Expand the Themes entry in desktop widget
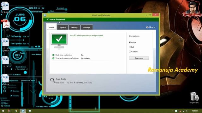Screen dimensions: 202x113 pos(11,96)
